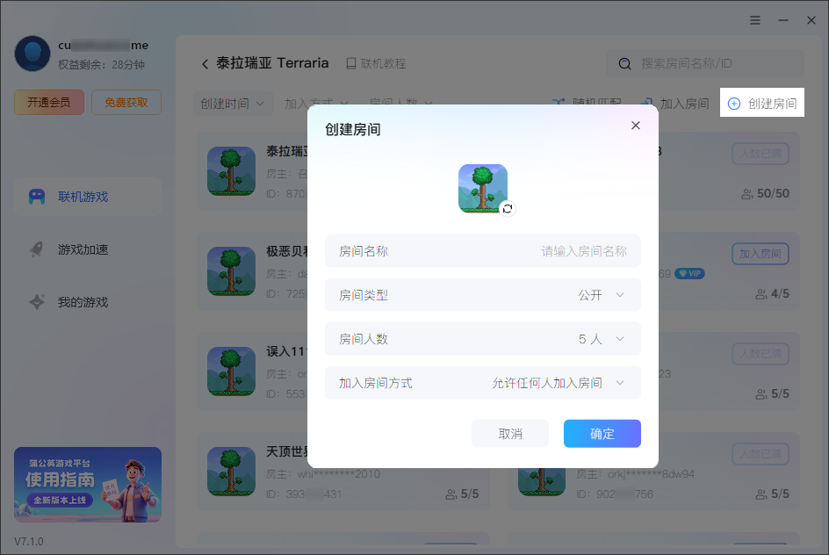Click the Terraria room avatar in the dialog
This screenshot has height=555, width=829.
pos(483,188)
